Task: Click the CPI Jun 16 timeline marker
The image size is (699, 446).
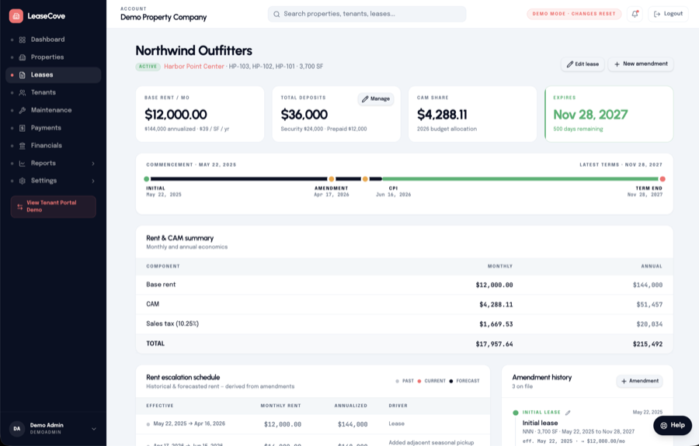Action: (365, 179)
